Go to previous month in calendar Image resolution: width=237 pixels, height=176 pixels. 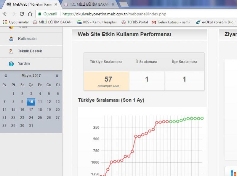coord(6,76)
